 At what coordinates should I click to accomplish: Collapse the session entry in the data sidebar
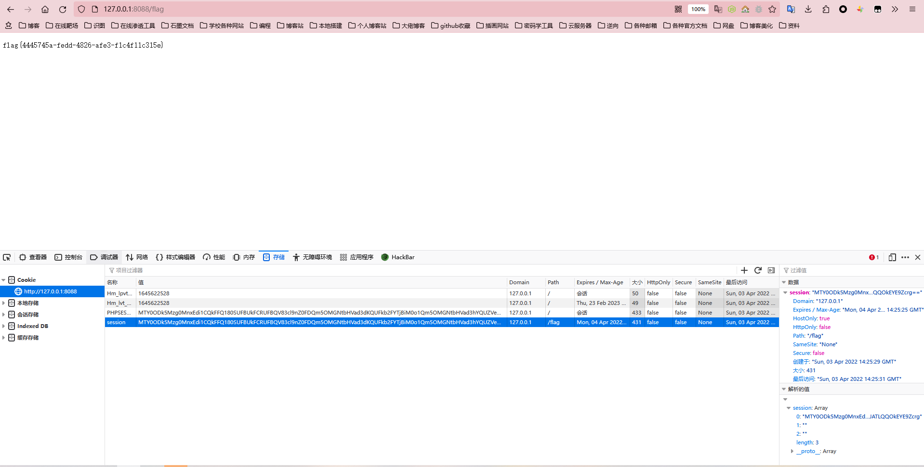click(785, 292)
